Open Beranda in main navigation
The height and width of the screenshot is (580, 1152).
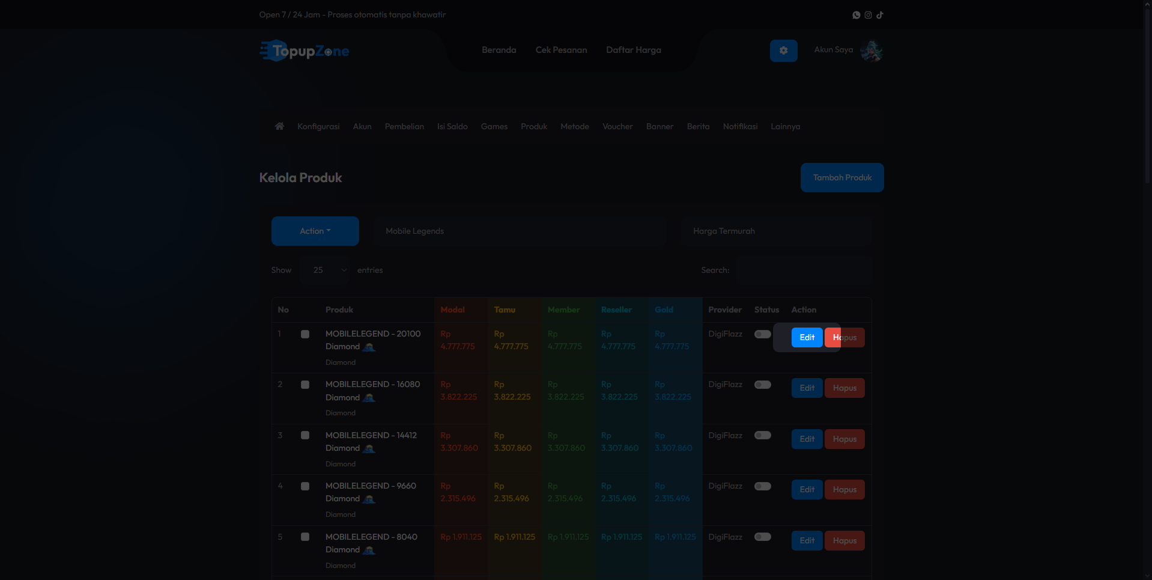click(x=499, y=50)
